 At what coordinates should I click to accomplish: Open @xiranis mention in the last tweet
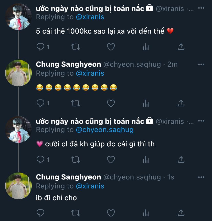[90, 186]
